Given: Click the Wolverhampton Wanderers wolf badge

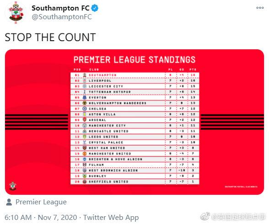Looking at the screenshot, I should 85,103.
